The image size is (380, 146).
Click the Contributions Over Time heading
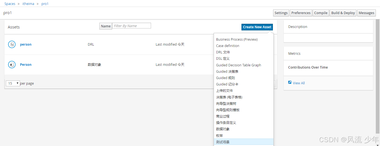308,67
